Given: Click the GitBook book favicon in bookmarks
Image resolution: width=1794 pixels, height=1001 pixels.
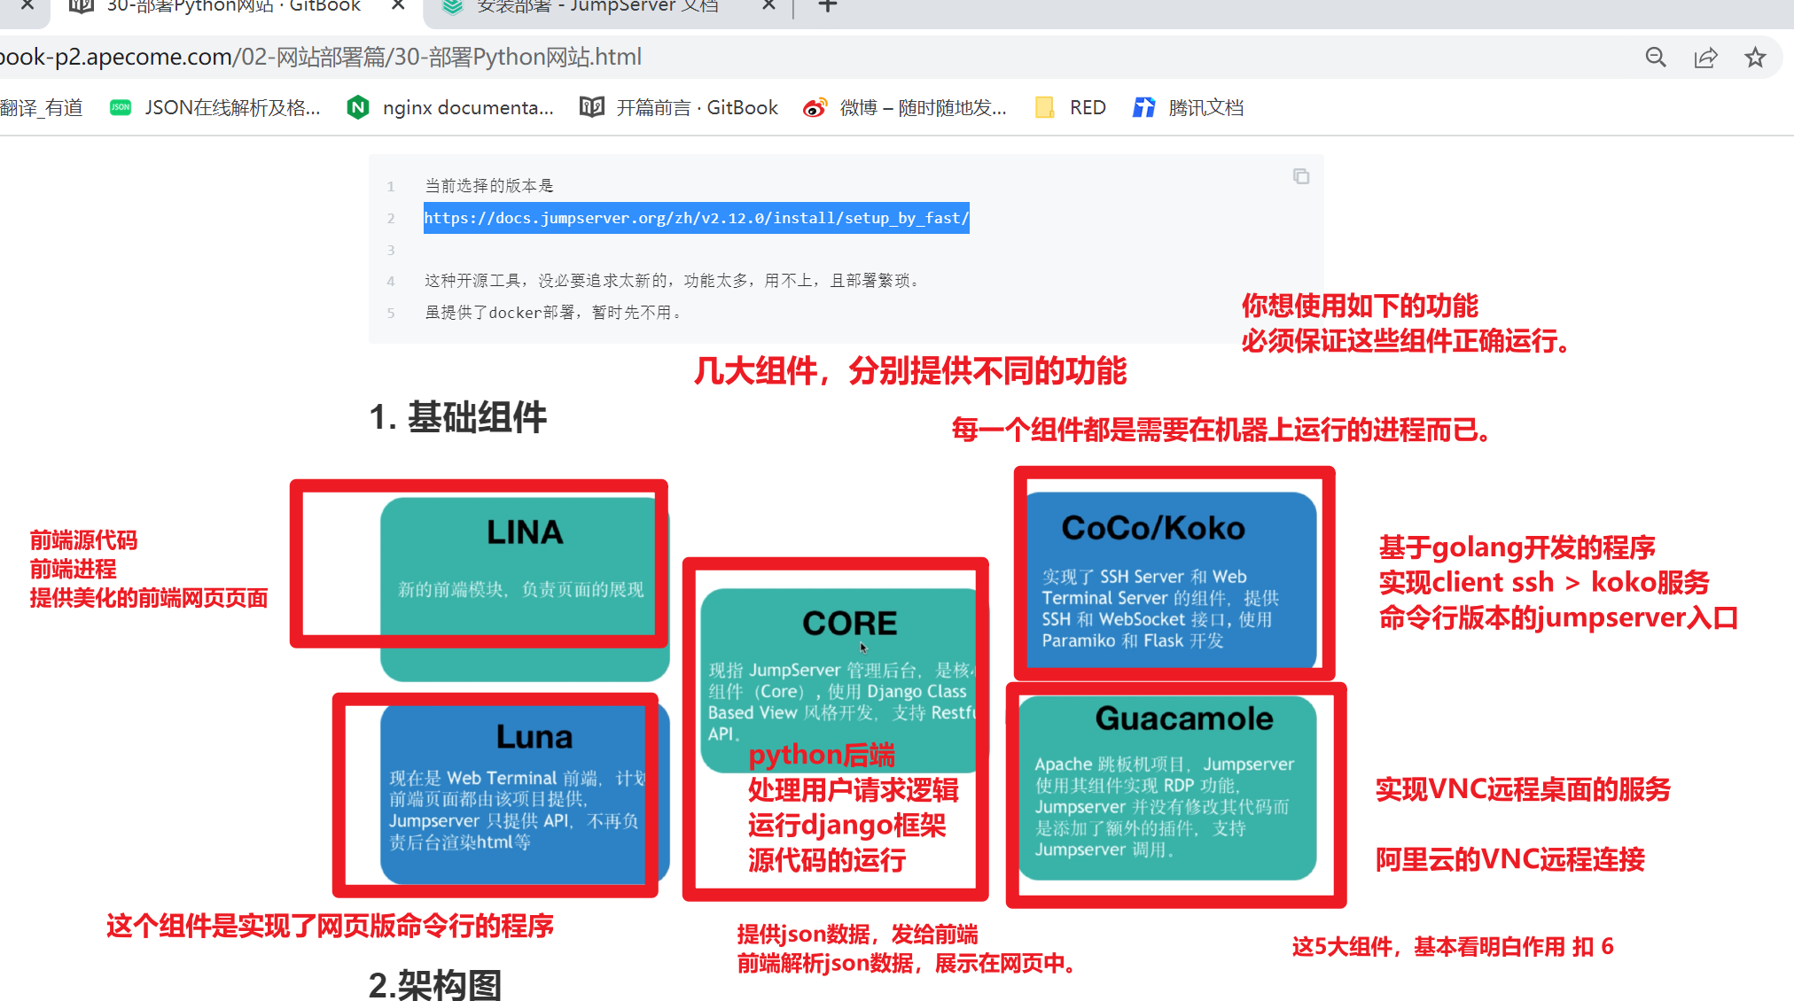Looking at the screenshot, I should click(x=591, y=108).
